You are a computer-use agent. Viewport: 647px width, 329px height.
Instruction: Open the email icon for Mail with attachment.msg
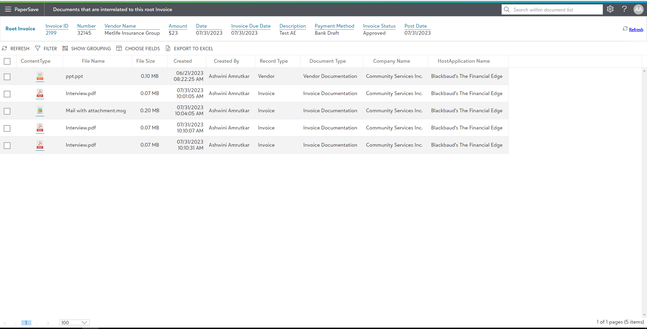(x=40, y=111)
